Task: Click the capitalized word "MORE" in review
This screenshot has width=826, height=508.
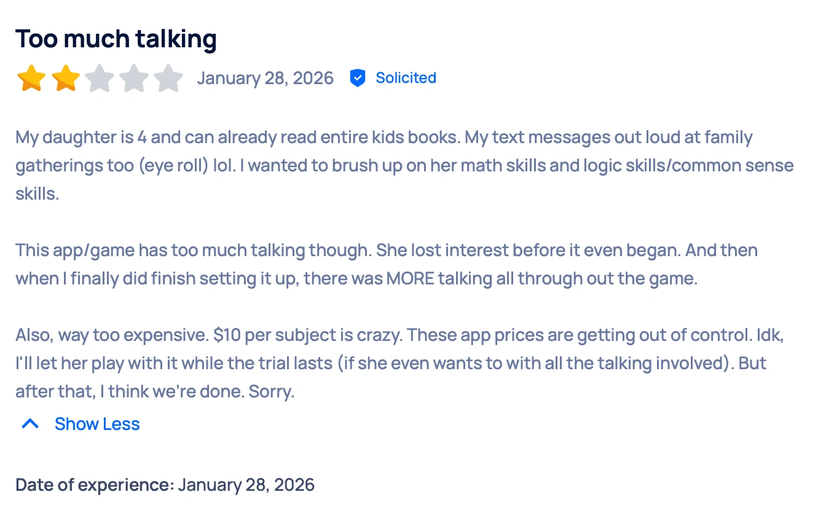Action: pyautogui.click(x=411, y=279)
